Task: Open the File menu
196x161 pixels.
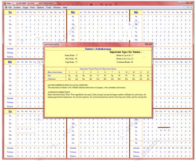Action: [10, 8]
